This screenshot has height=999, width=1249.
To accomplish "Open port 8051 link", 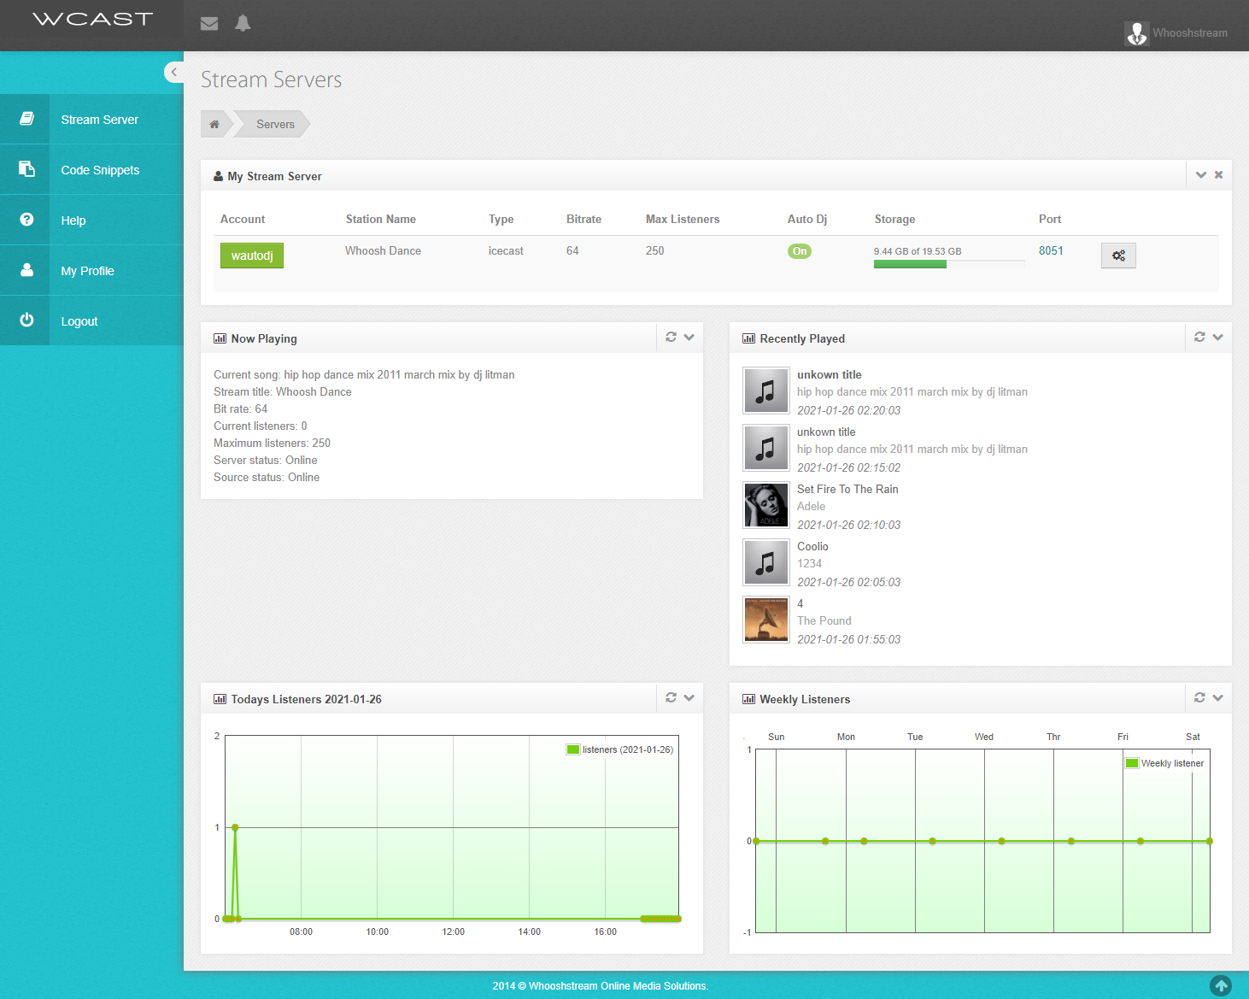I will [1051, 250].
